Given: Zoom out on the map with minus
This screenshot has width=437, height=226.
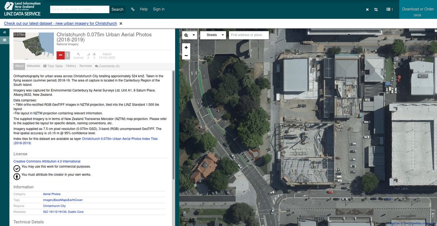Looking at the screenshot, I should pos(186,56).
